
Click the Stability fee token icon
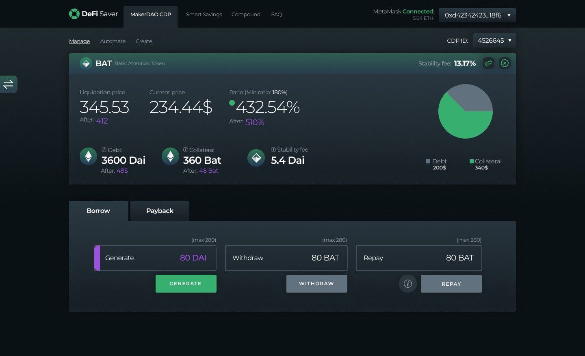(256, 158)
